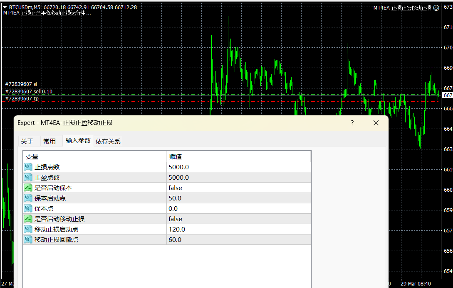Toggle the 是否启动移动止损 false value

[x=175, y=219]
